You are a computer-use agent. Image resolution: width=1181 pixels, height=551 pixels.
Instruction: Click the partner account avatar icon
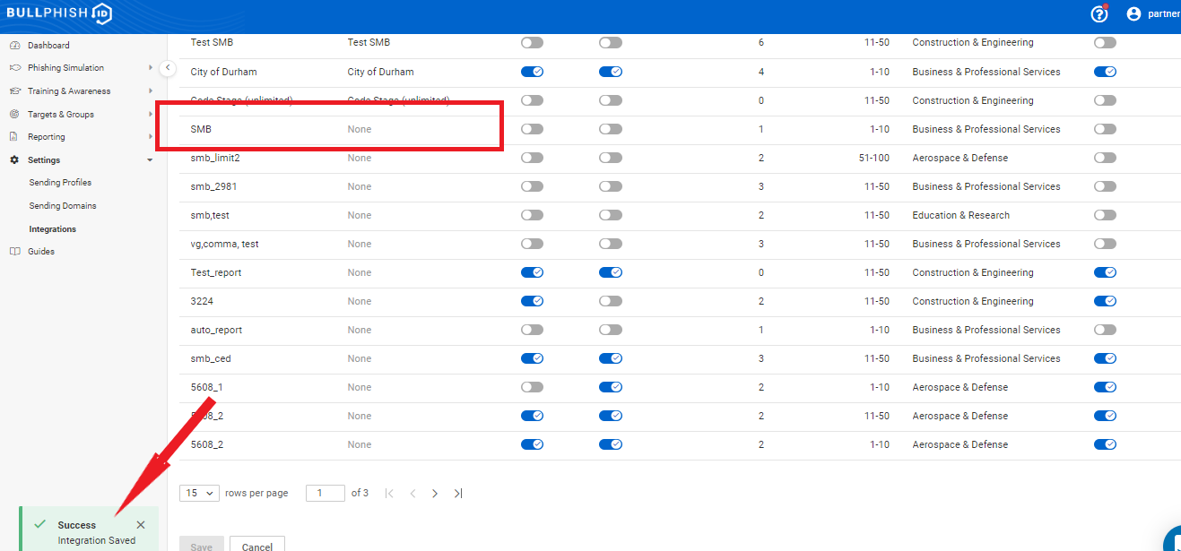pos(1133,13)
